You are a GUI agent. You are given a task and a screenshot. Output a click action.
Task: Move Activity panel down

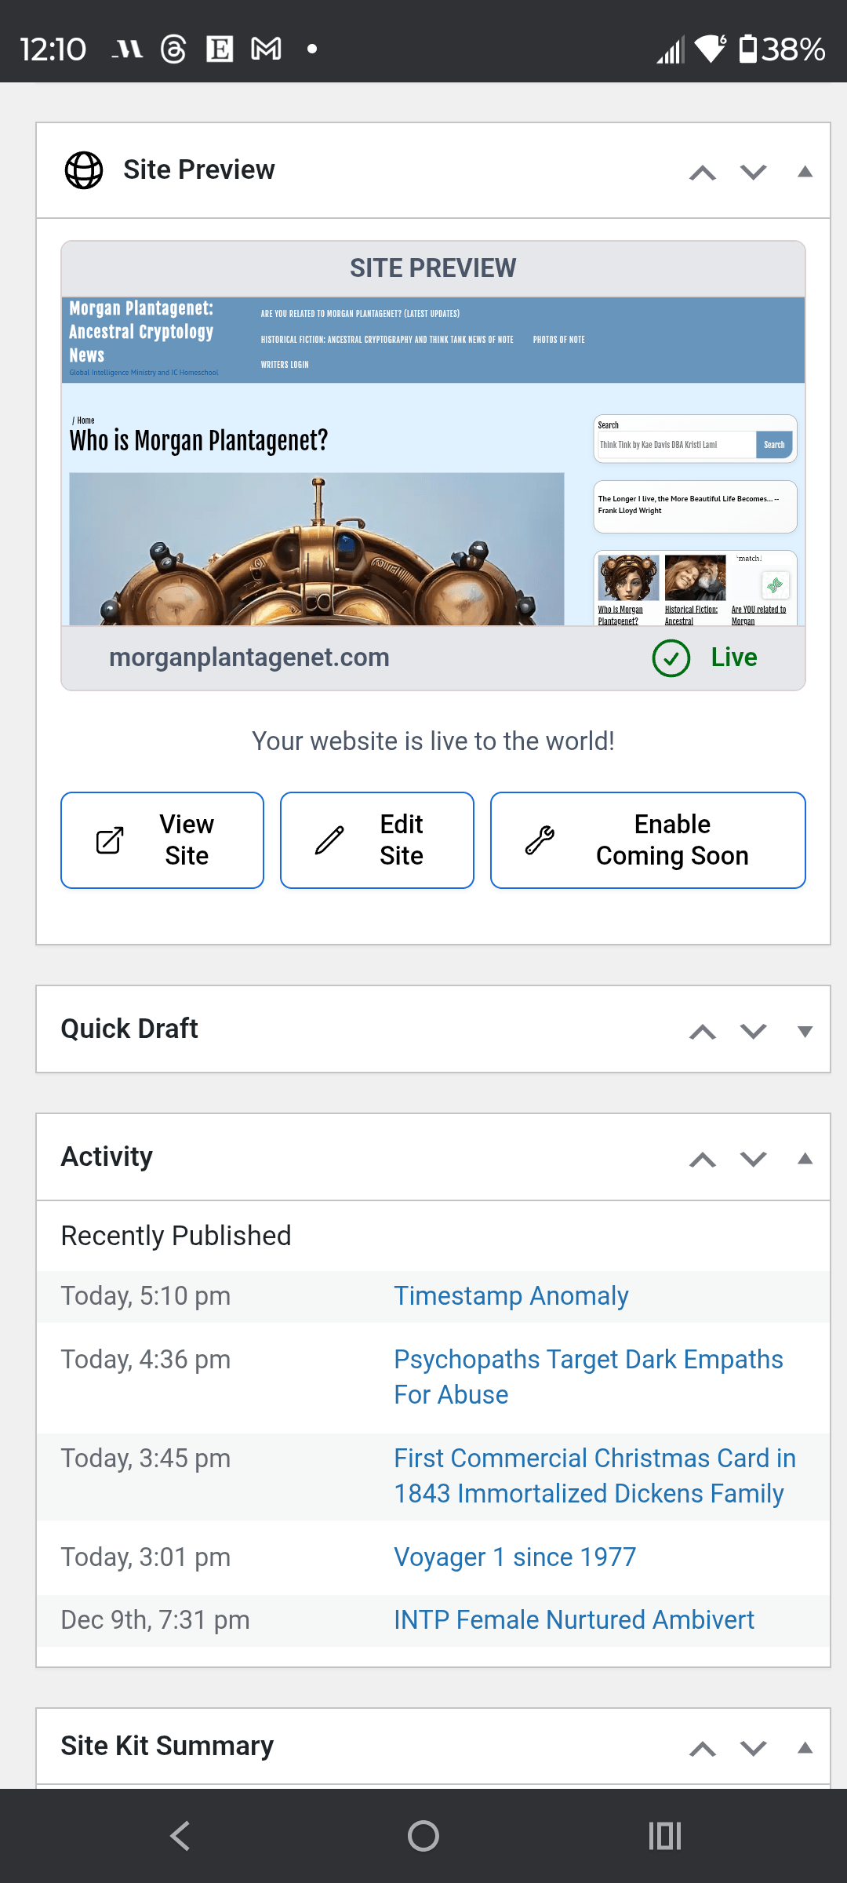coord(753,1159)
